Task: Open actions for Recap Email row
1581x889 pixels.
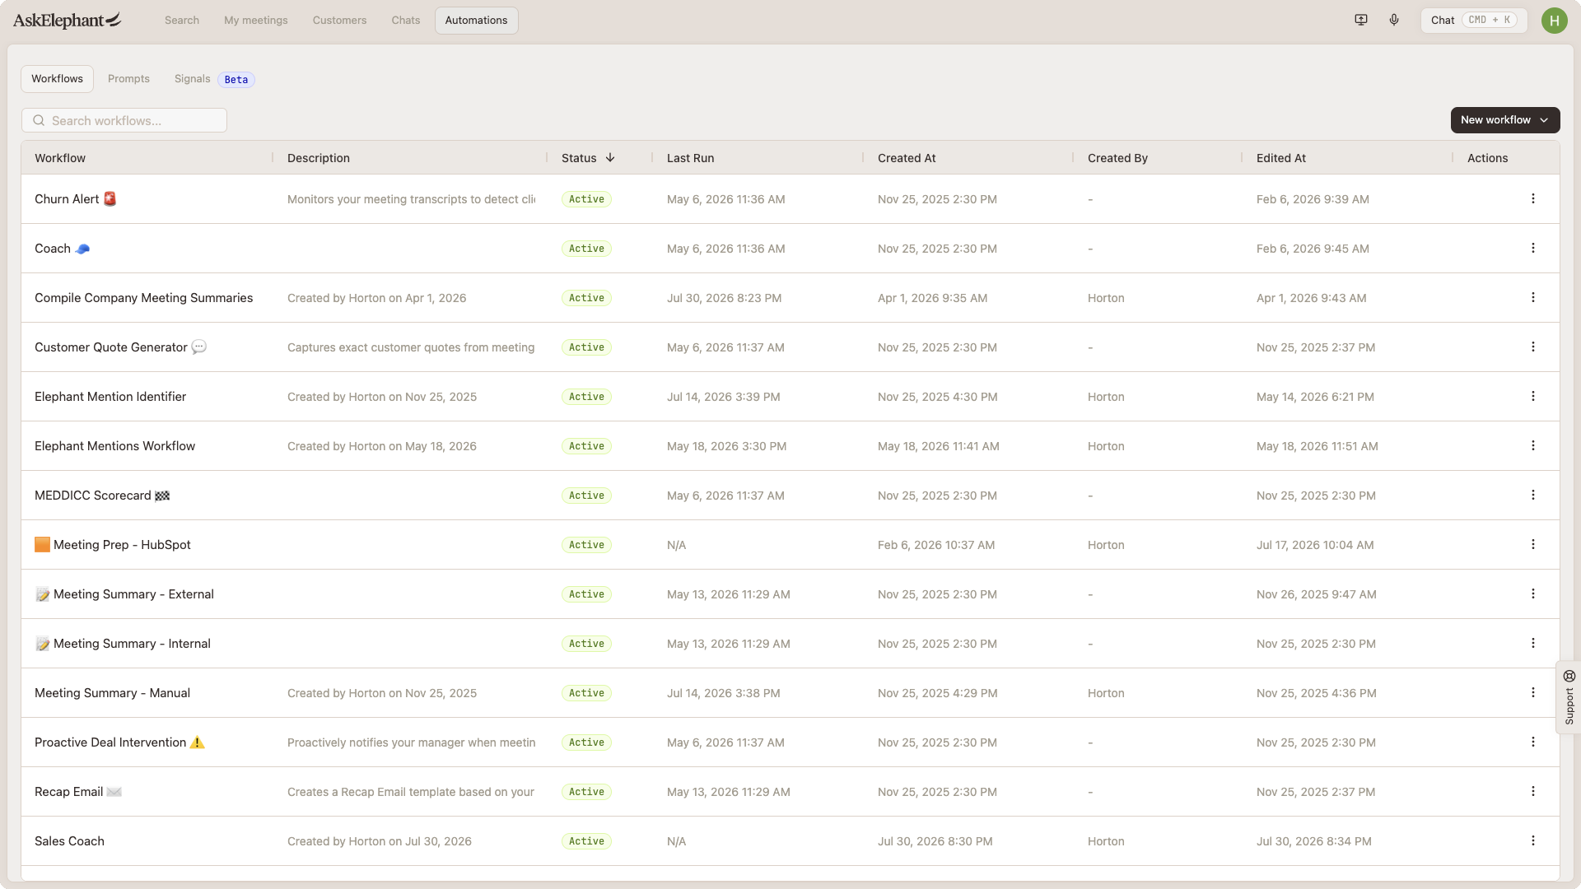Action: click(1533, 791)
